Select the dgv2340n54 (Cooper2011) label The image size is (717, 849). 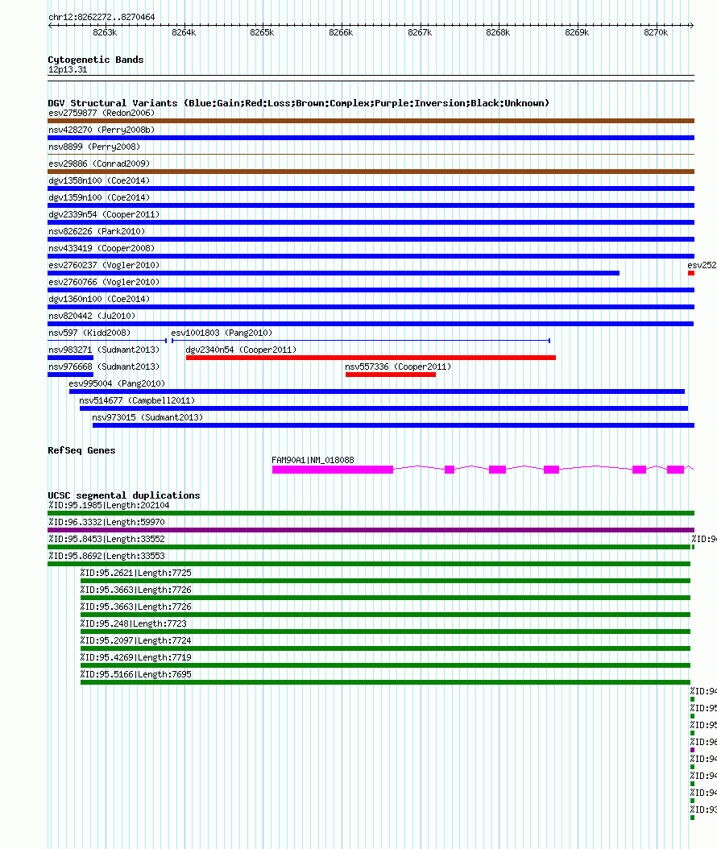[x=241, y=350]
